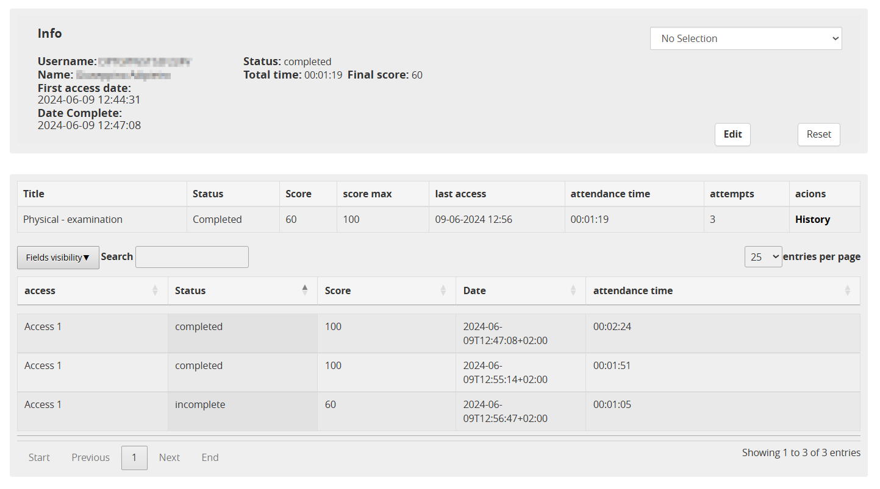Click sort arrows in access column header

coord(155,291)
